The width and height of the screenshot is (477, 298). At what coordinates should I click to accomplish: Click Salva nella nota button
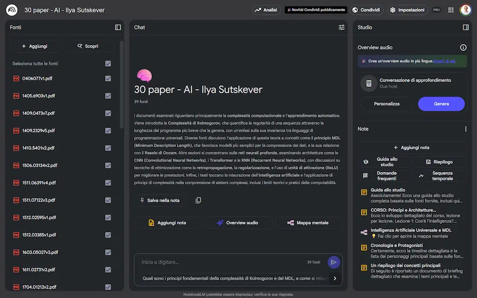(x=160, y=200)
